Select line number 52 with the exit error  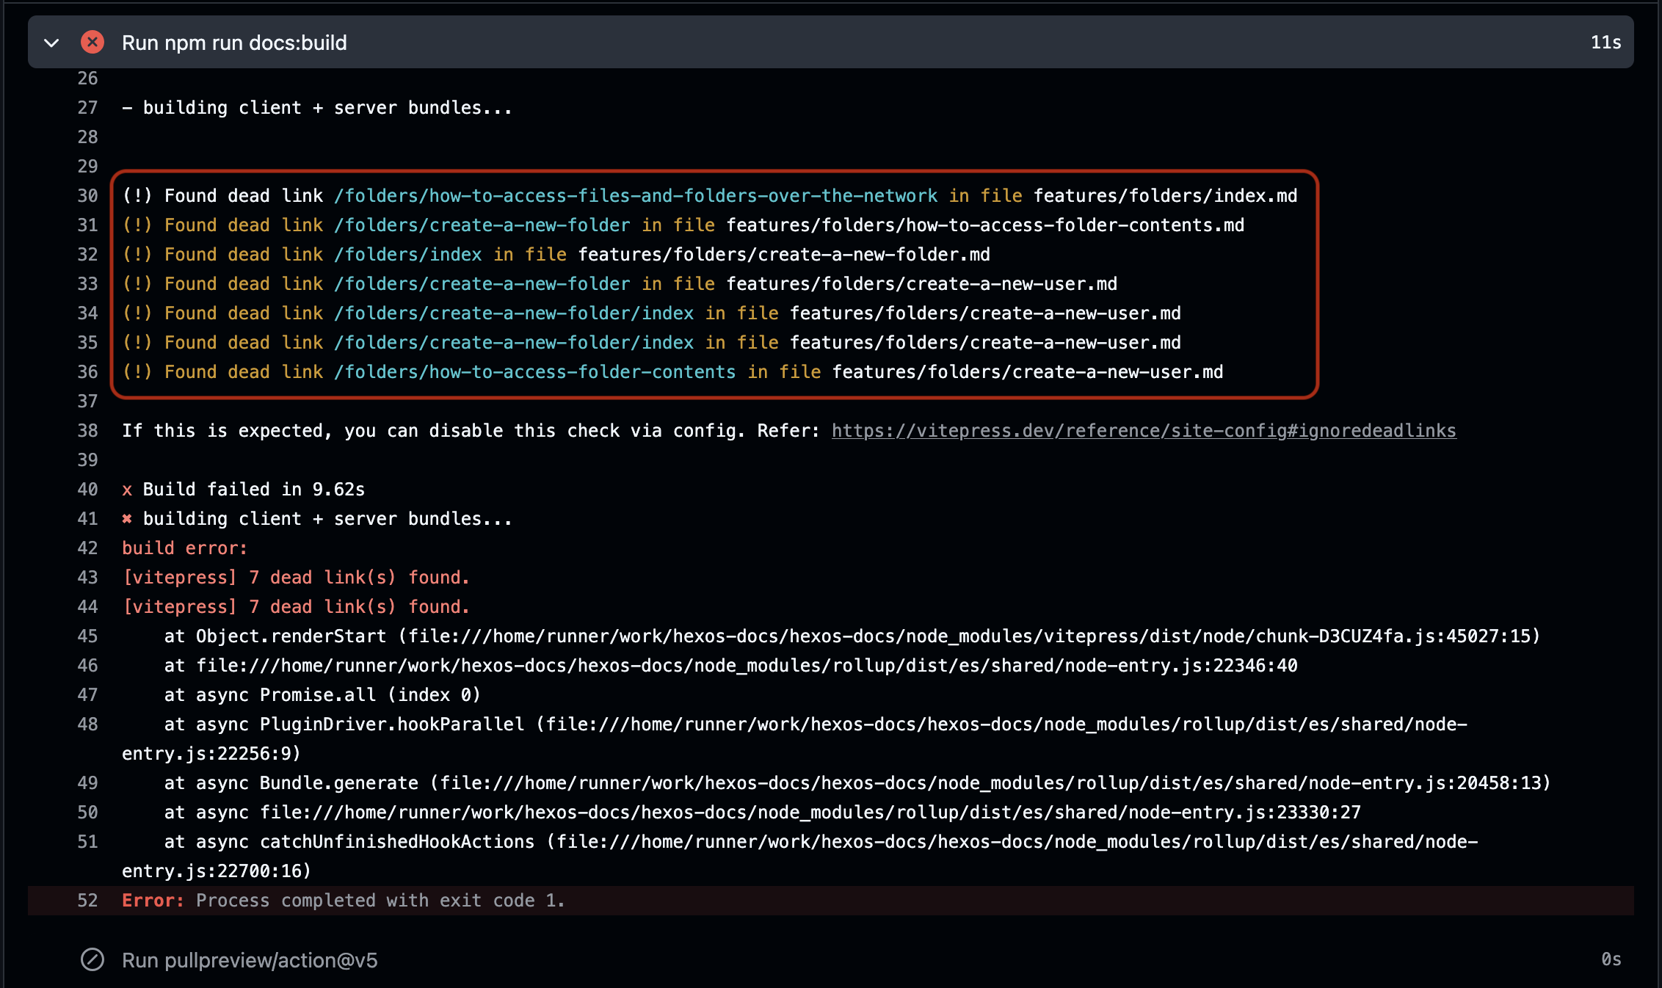(x=87, y=900)
